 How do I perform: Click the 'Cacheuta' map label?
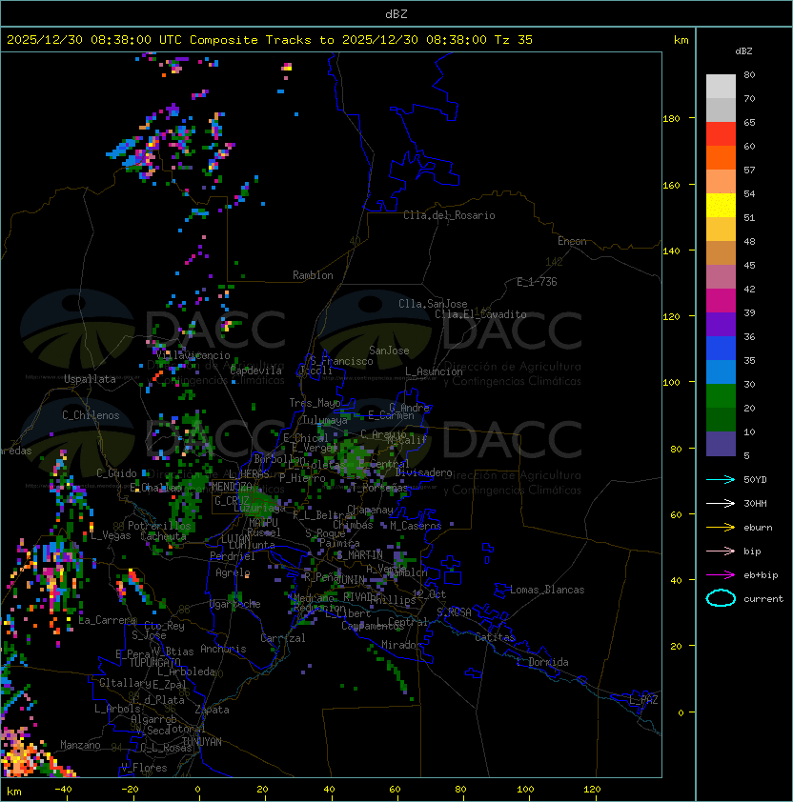pos(163,536)
